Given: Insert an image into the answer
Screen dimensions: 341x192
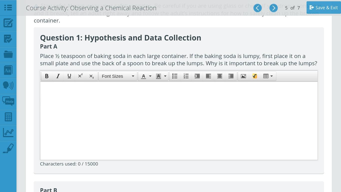Looking at the screenshot, I should (243, 76).
